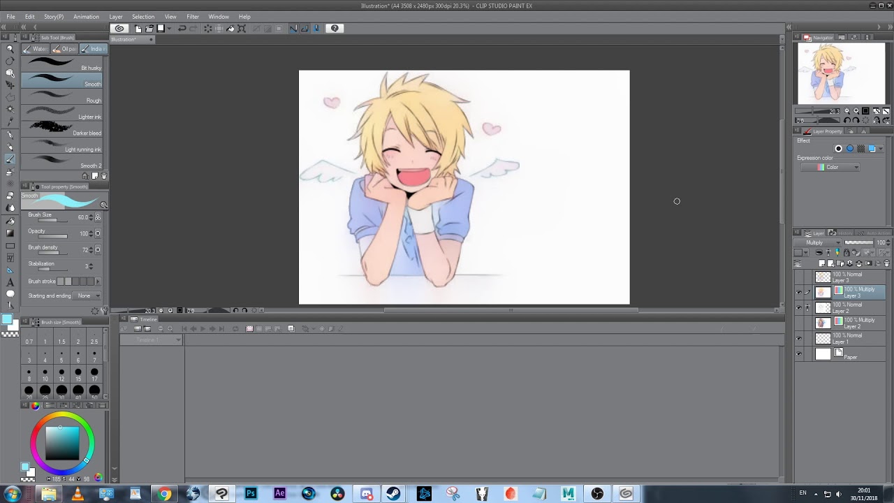894x503 pixels.
Task: Toggle Brush Size dynamics button
Action: click(x=97, y=217)
